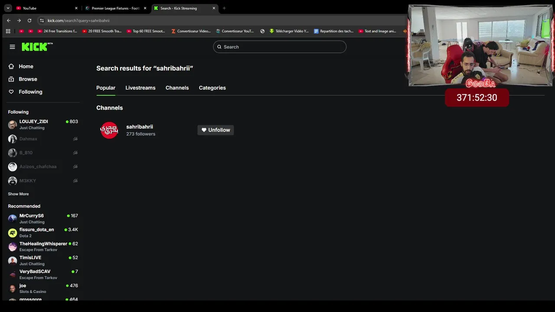Click the Following heart icon in sidebar
This screenshot has width=555, height=312.
(11, 92)
